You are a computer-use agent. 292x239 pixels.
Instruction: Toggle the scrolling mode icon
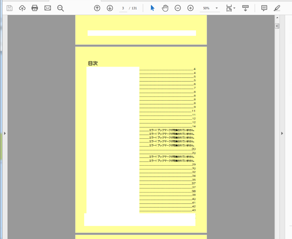246,8
